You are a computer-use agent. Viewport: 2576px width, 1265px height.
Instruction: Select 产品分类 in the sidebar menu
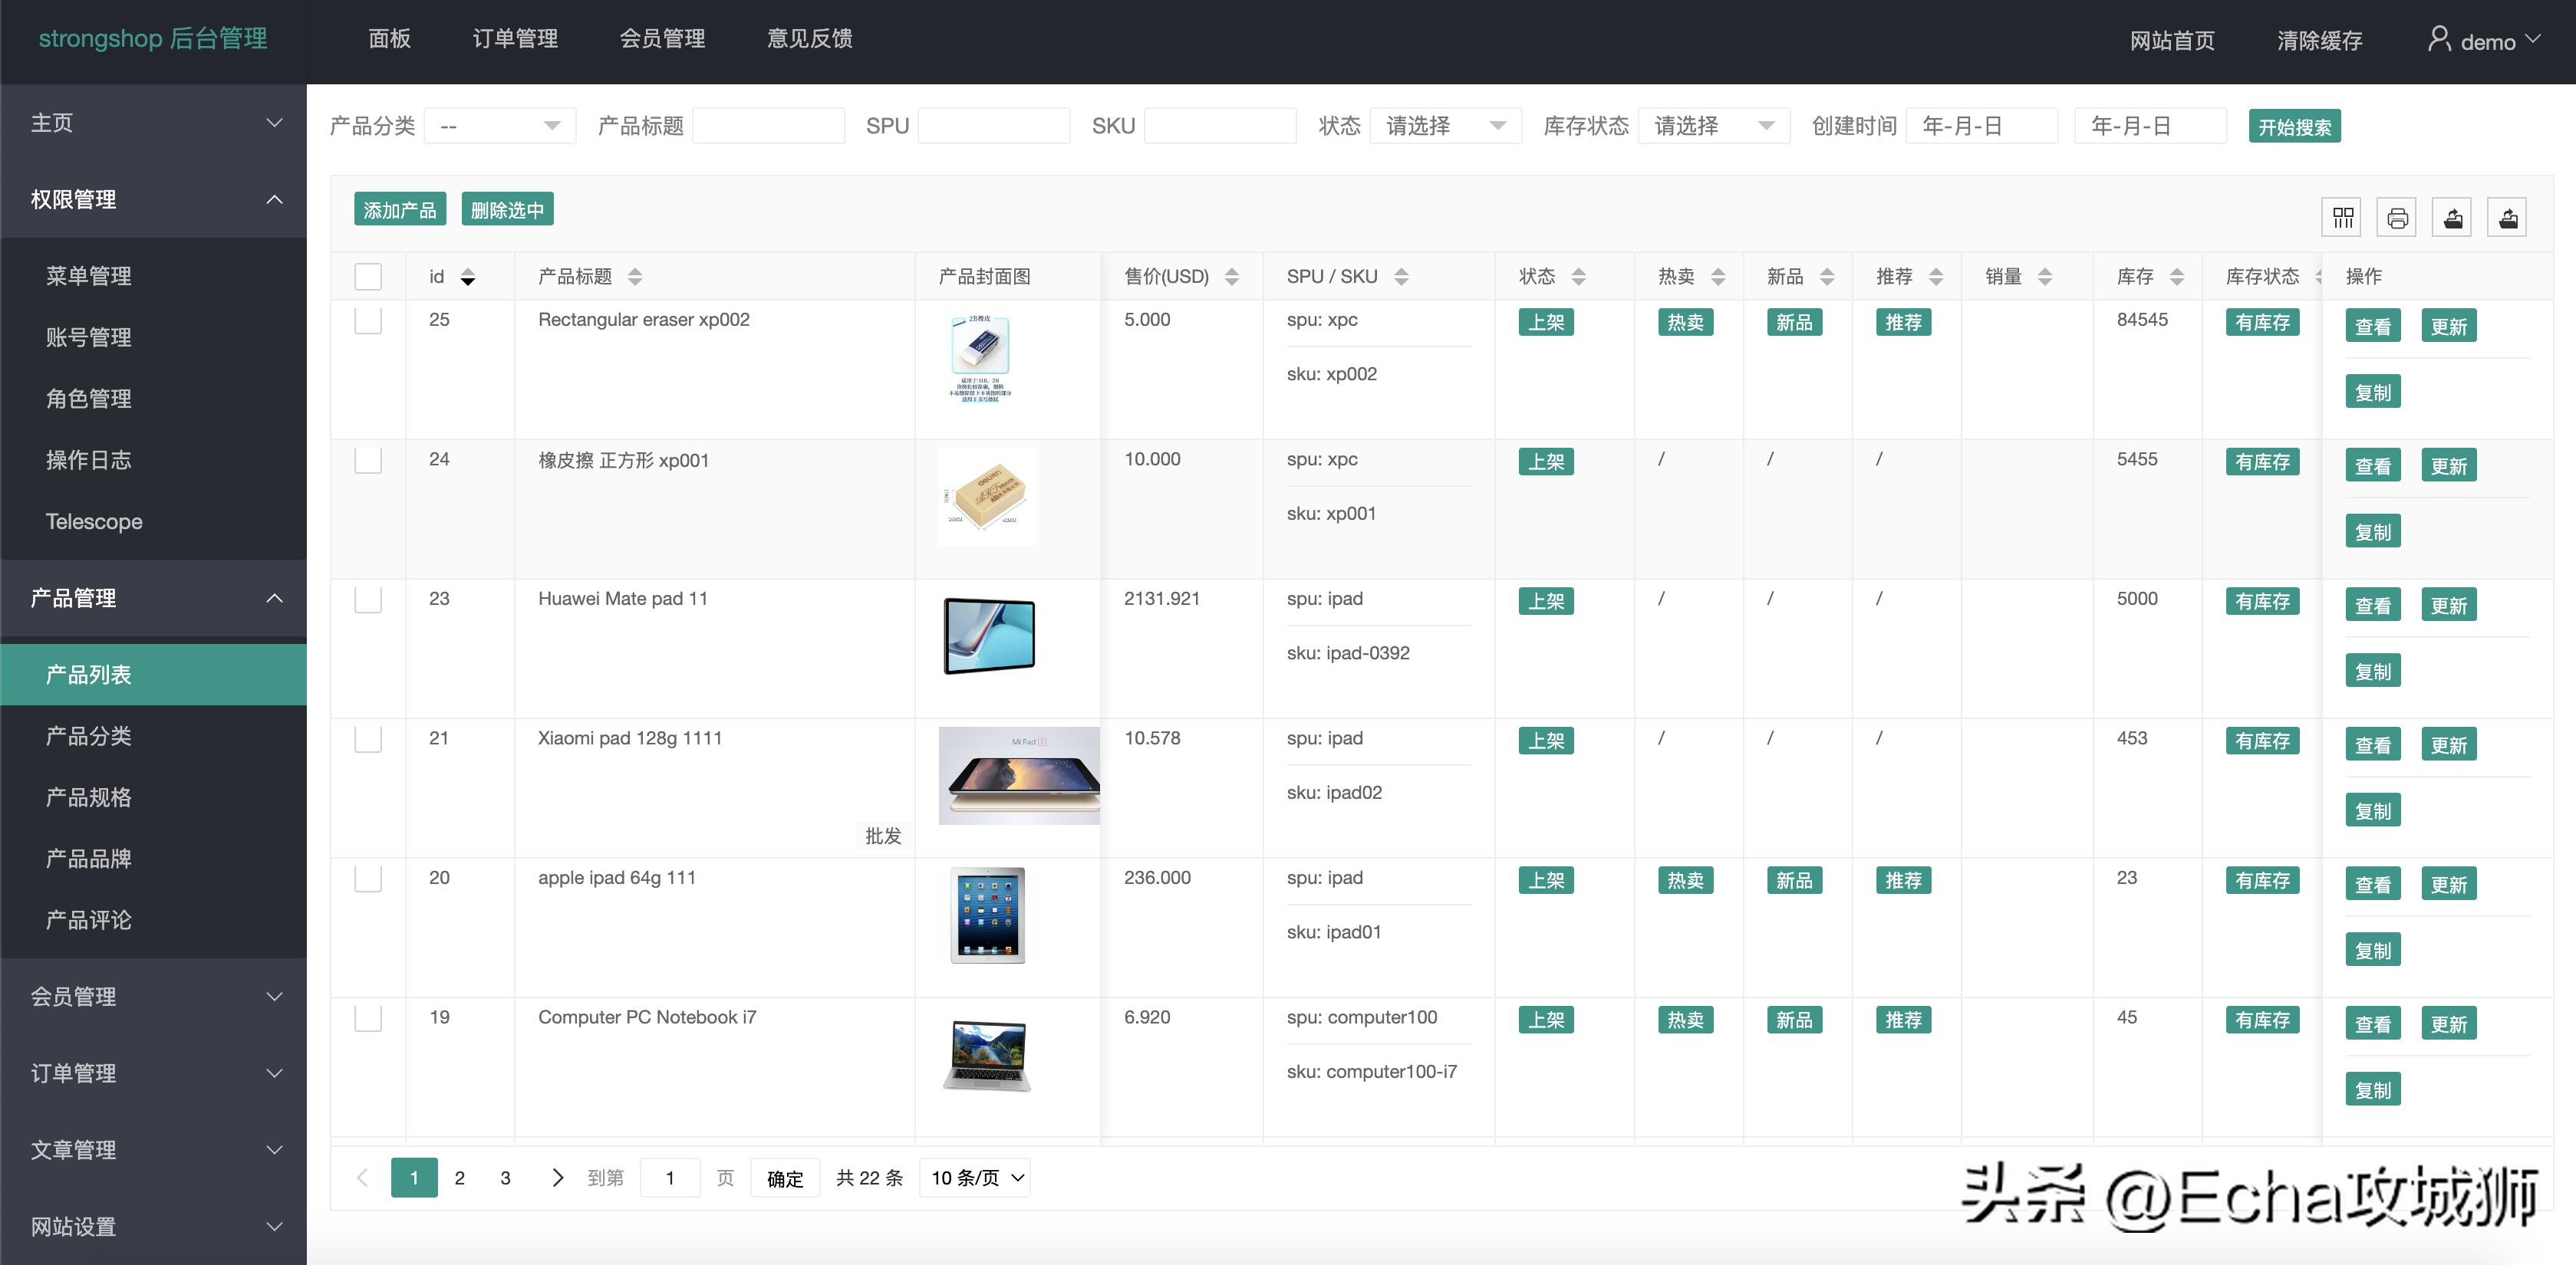tap(89, 737)
